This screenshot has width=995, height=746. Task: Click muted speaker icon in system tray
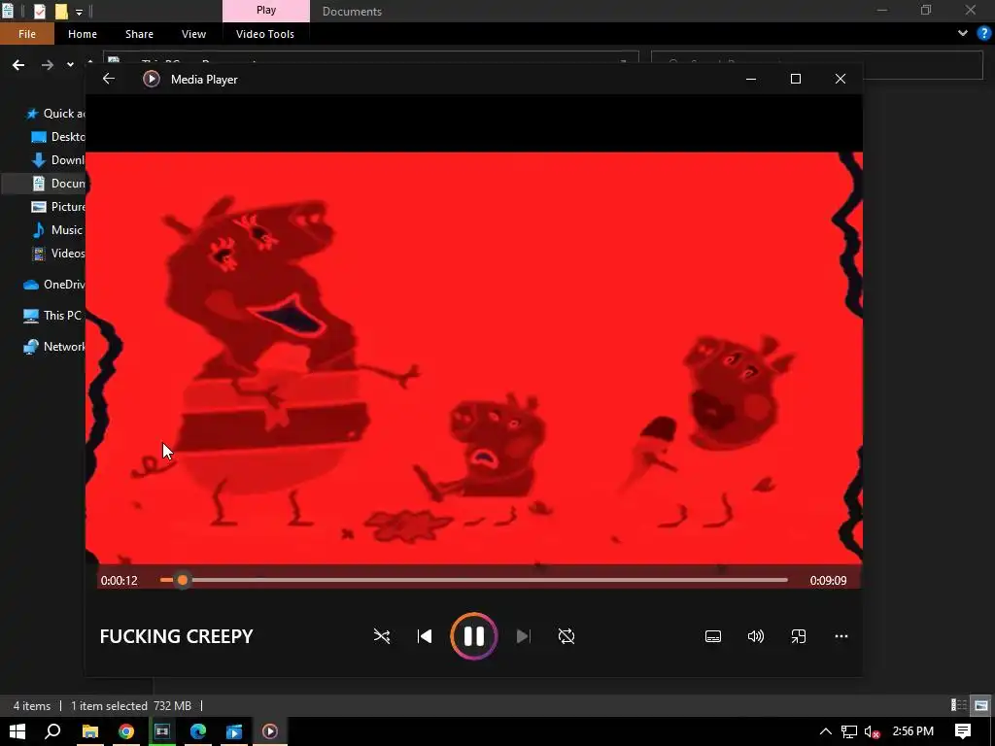click(873, 731)
